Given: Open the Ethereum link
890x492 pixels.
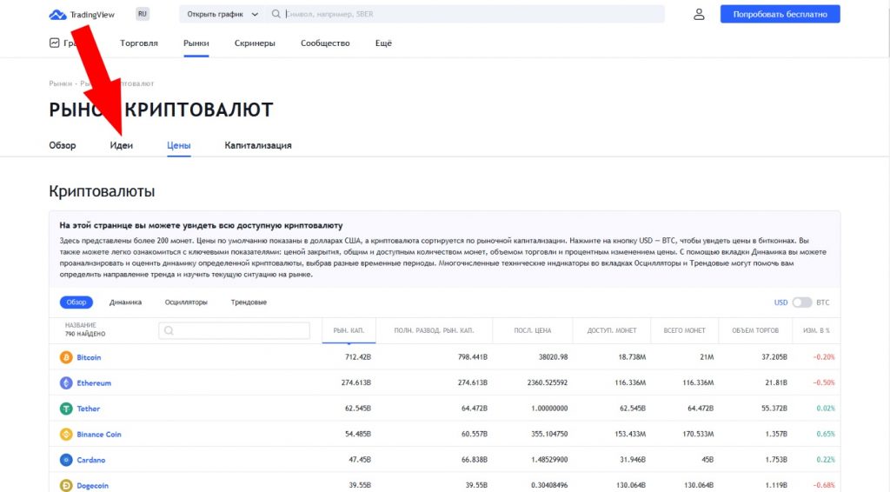Looking at the screenshot, I should click(x=94, y=383).
